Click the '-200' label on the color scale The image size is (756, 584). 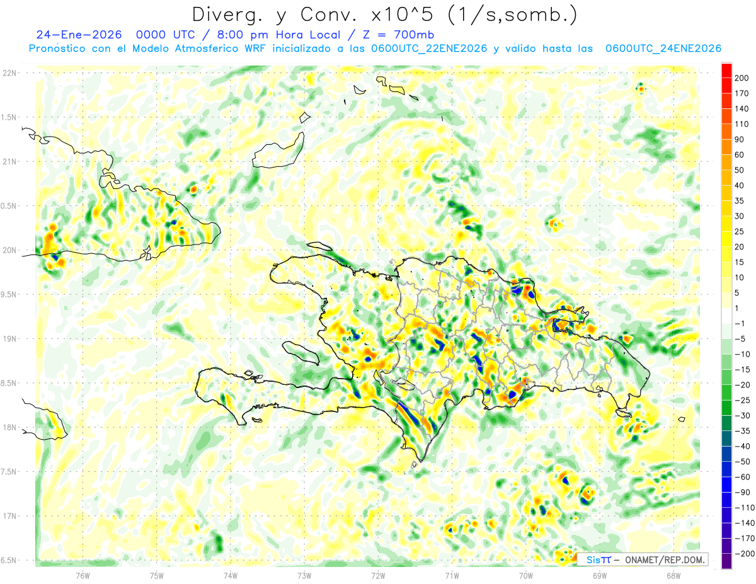pyautogui.click(x=746, y=553)
